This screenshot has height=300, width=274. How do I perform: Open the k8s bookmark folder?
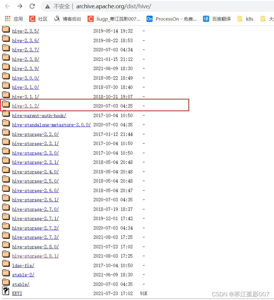(245, 19)
